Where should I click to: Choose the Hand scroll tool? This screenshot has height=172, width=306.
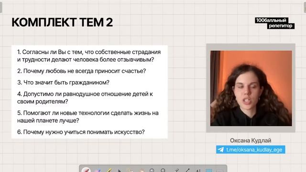click(x=142, y=171)
